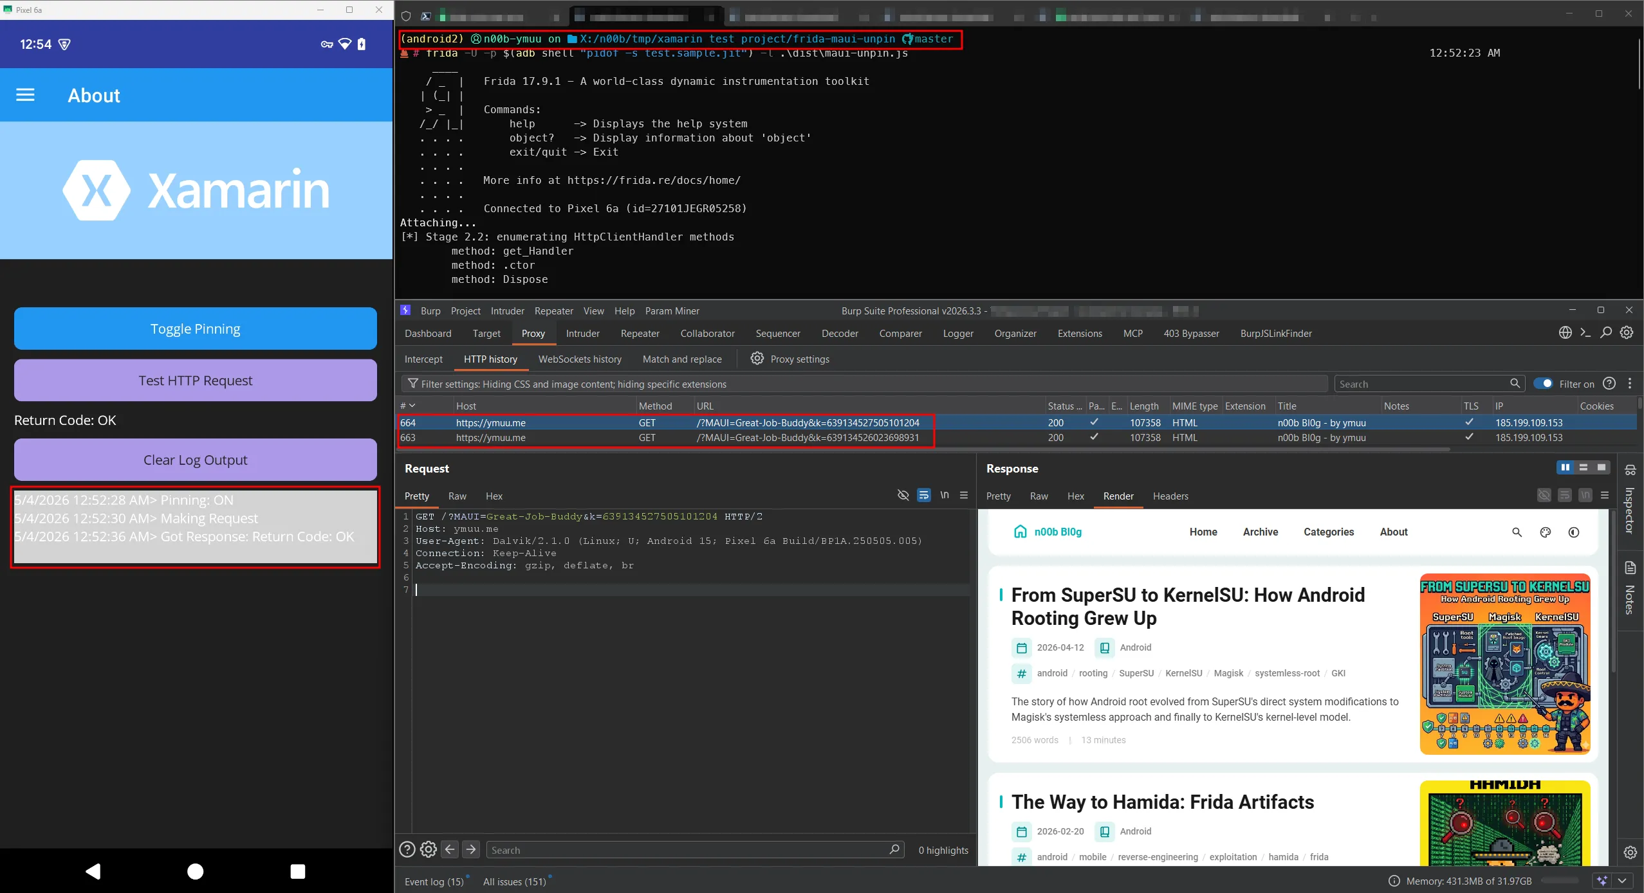Open the Request pane hamburger options menu
The width and height of the screenshot is (1644, 893).
964,495
